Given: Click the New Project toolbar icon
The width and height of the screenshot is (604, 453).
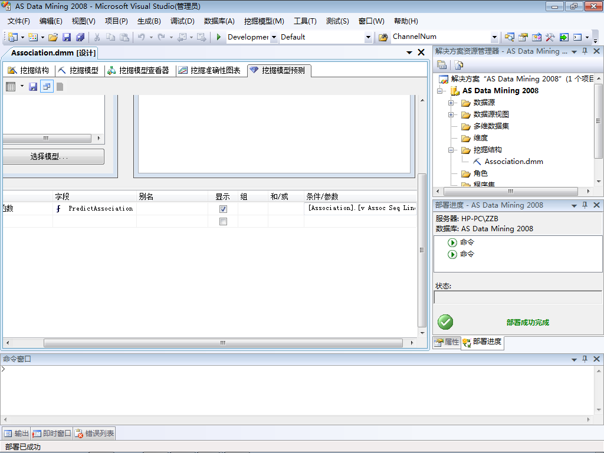Looking at the screenshot, I should (x=13, y=37).
